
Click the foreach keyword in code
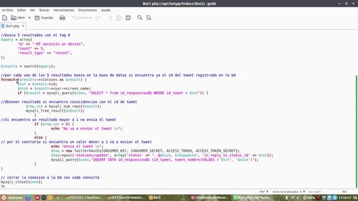(8, 79)
